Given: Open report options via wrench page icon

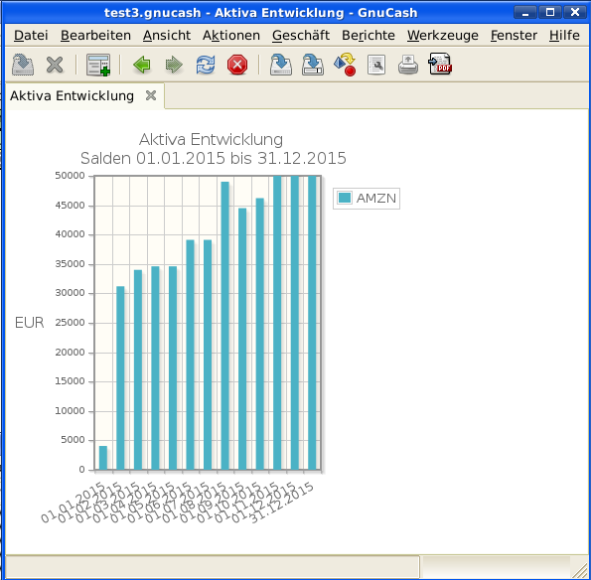Looking at the screenshot, I should (376, 65).
